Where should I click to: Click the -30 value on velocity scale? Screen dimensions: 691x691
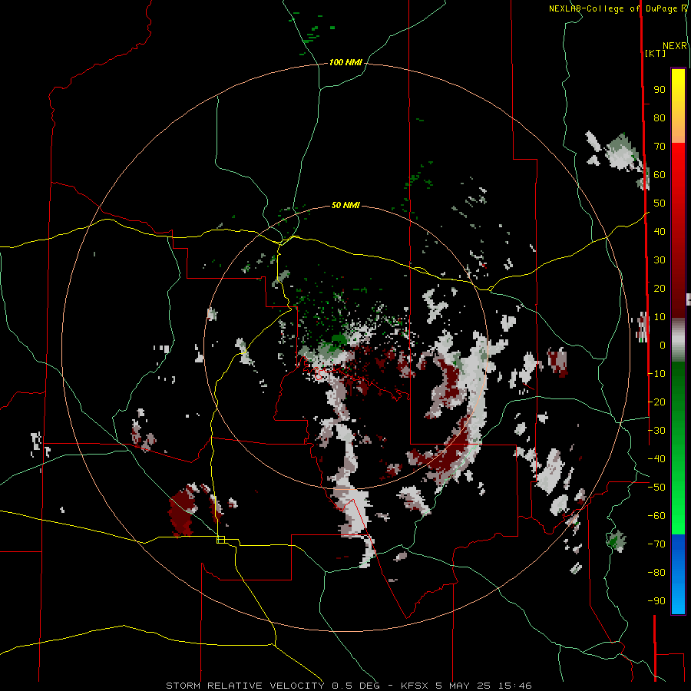click(656, 431)
